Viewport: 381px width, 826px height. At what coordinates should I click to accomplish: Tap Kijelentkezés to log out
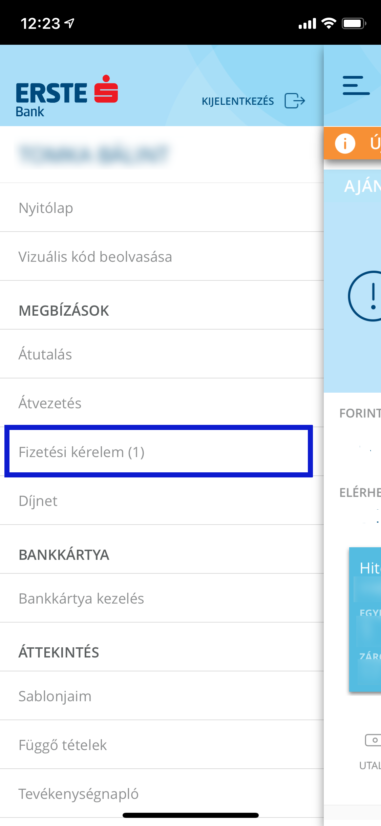[x=238, y=101]
